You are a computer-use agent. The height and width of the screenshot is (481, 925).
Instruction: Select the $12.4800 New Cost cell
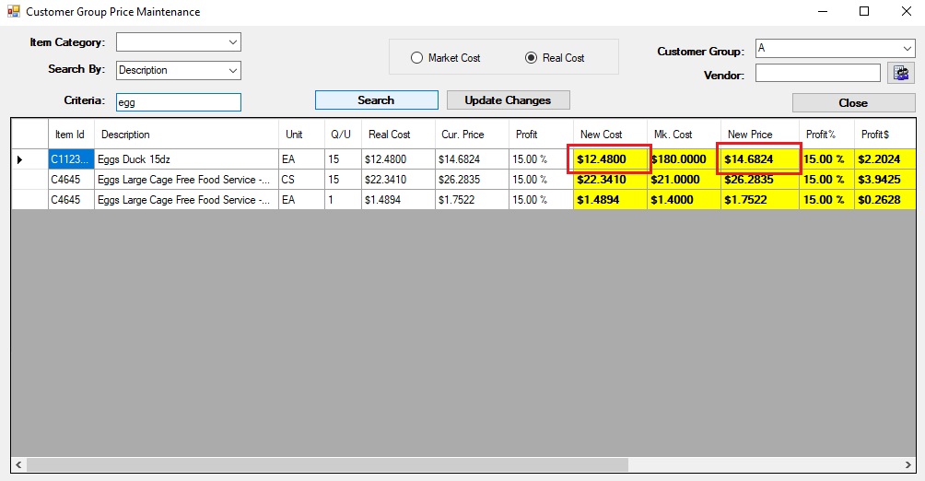(609, 159)
